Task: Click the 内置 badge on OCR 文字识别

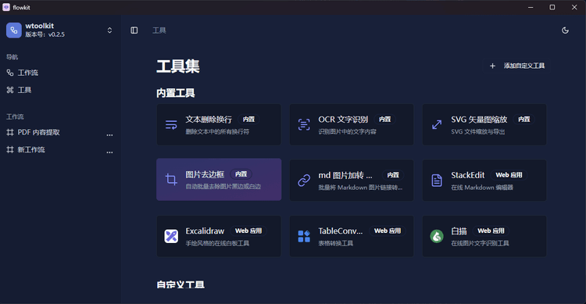Action: pos(385,120)
